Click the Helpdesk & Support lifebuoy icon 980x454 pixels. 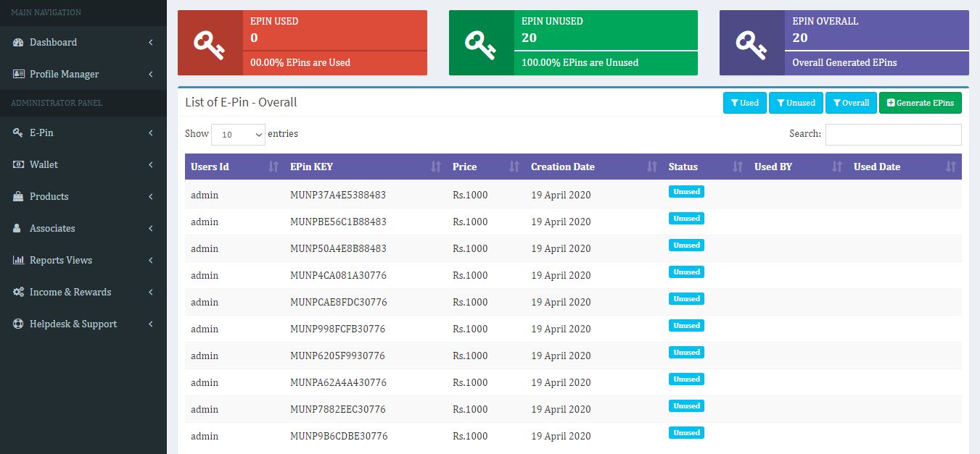[x=18, y=324]
